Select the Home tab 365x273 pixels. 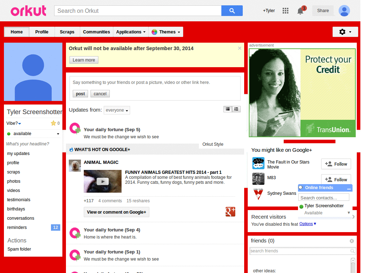[17, 32]
